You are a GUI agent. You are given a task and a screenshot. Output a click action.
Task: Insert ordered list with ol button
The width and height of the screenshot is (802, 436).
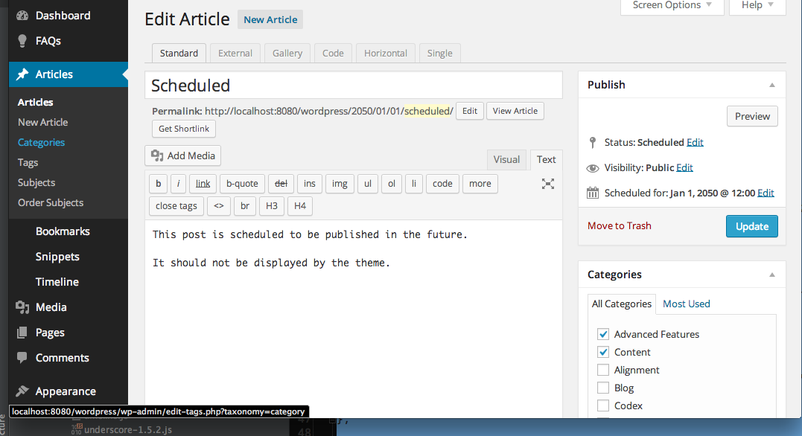coord(391,184)
